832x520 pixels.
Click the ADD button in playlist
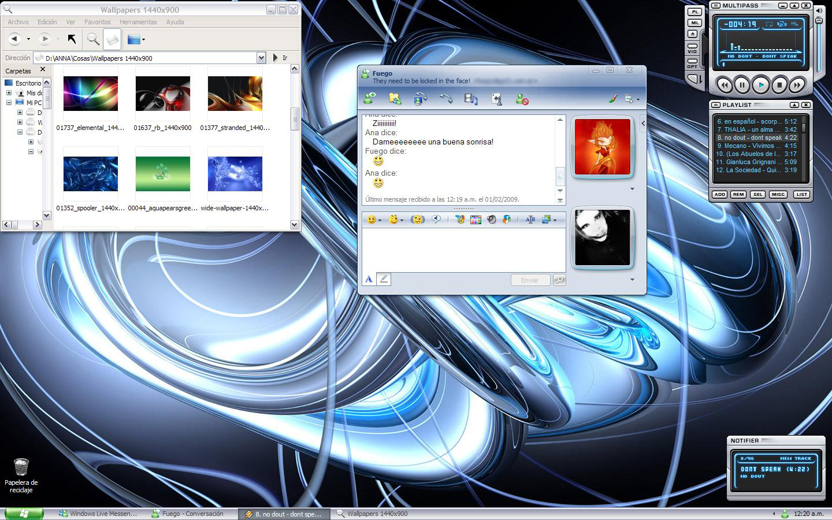(x=719, y=194)
